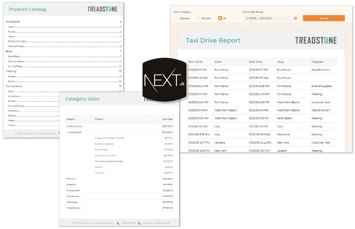
Task: Select the Personal category radio button
Action: pyautogui.click(x=198, y=18)
